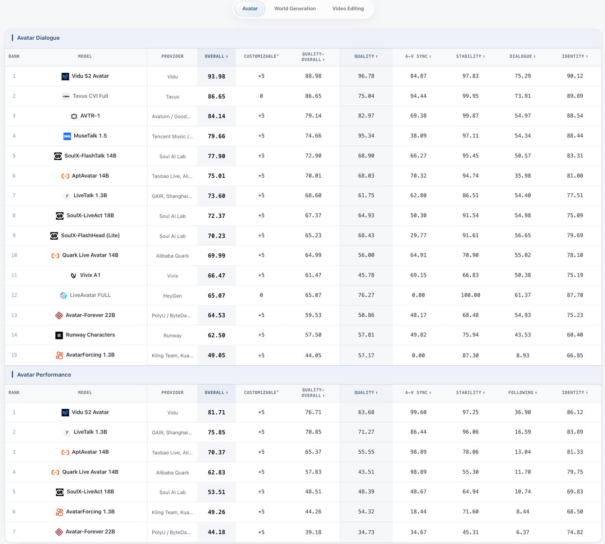Click the Customizable header in Avatar Dialogue table
605x544 pixels.
coord(261,57)
